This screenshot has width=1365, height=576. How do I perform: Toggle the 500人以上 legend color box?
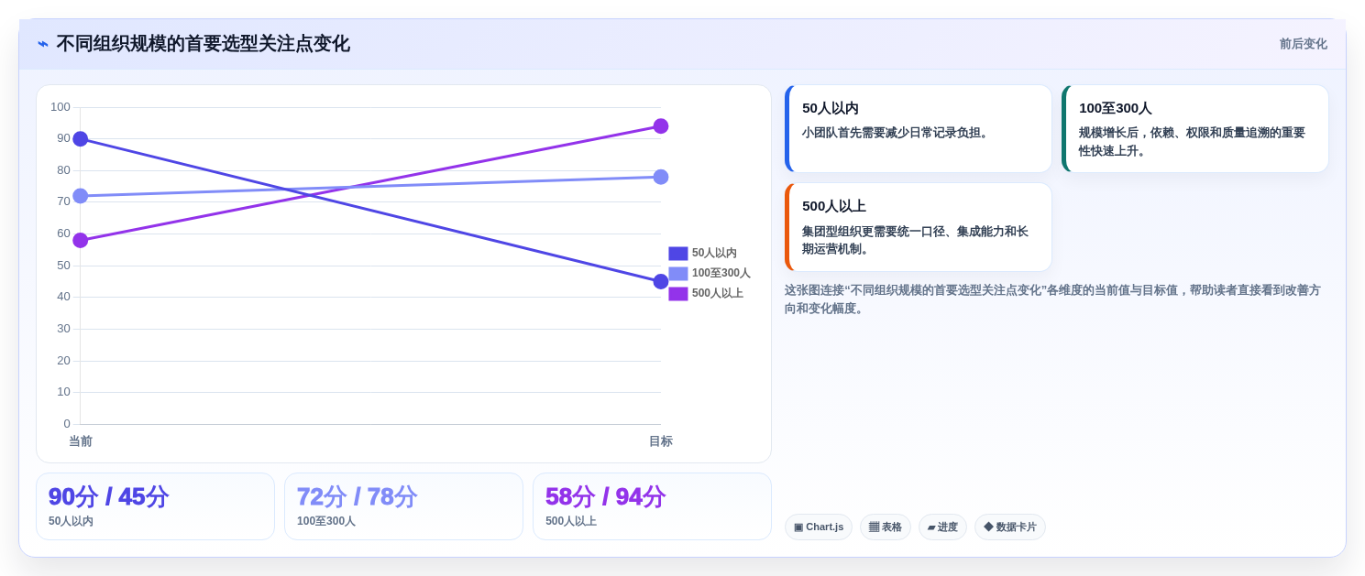coord(678,294)
